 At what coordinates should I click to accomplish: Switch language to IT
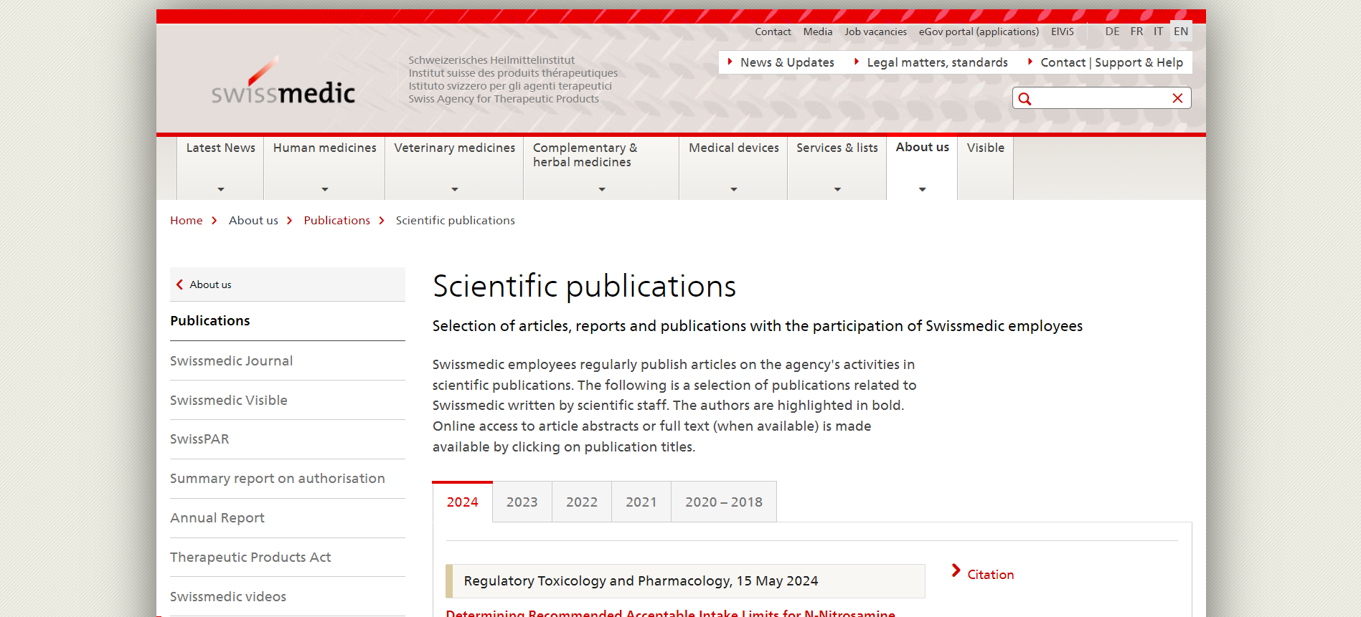1158,32
